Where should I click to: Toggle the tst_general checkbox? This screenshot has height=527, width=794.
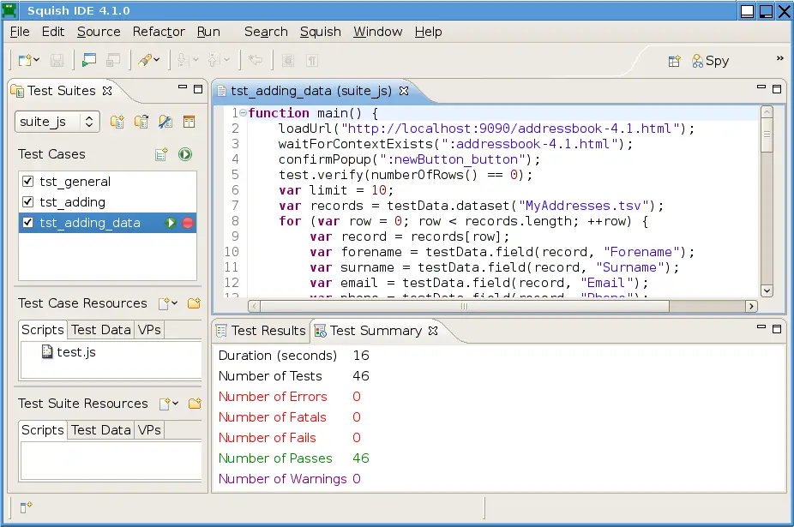[x=27, y=181]
